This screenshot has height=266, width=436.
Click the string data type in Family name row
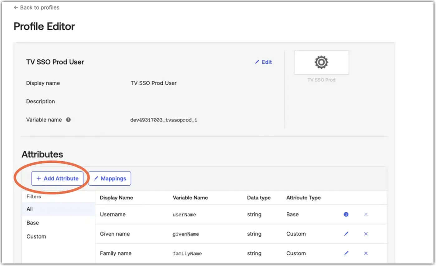pyautogui.click(x=254, y=253)
